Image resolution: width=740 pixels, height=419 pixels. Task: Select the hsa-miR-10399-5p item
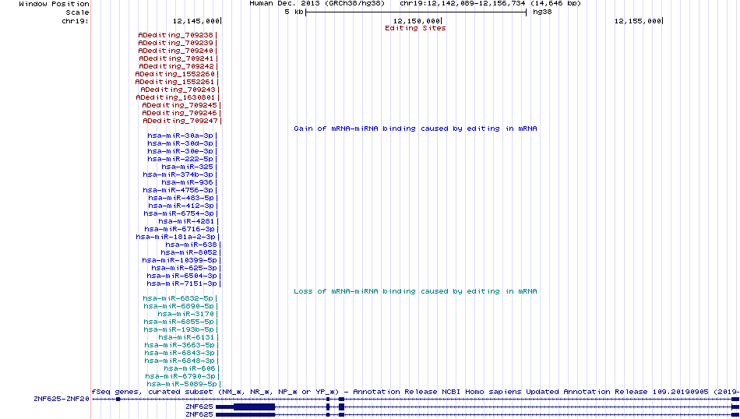coord(179,260)
